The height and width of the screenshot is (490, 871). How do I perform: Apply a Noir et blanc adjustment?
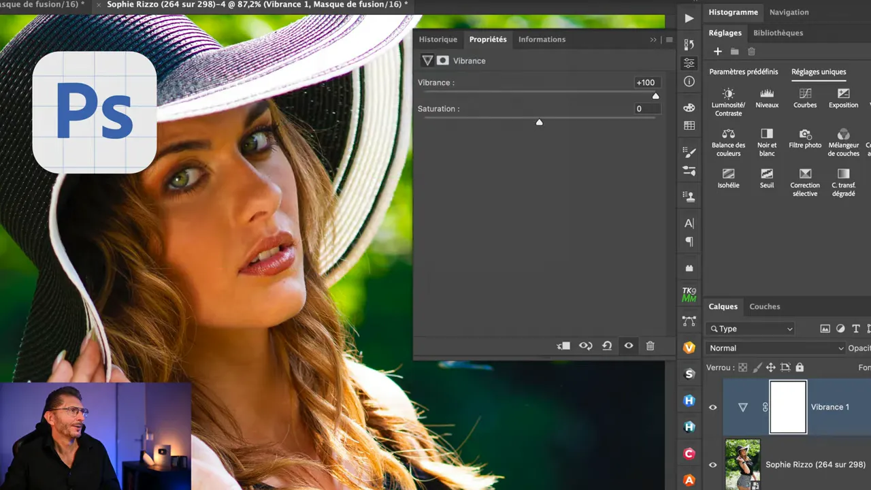pyautogui.click(x=767, y=134)
